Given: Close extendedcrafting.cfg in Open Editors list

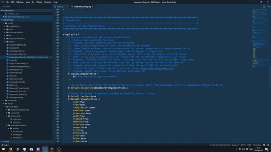Looking at the screenshot, I should (x=3, y=17).
